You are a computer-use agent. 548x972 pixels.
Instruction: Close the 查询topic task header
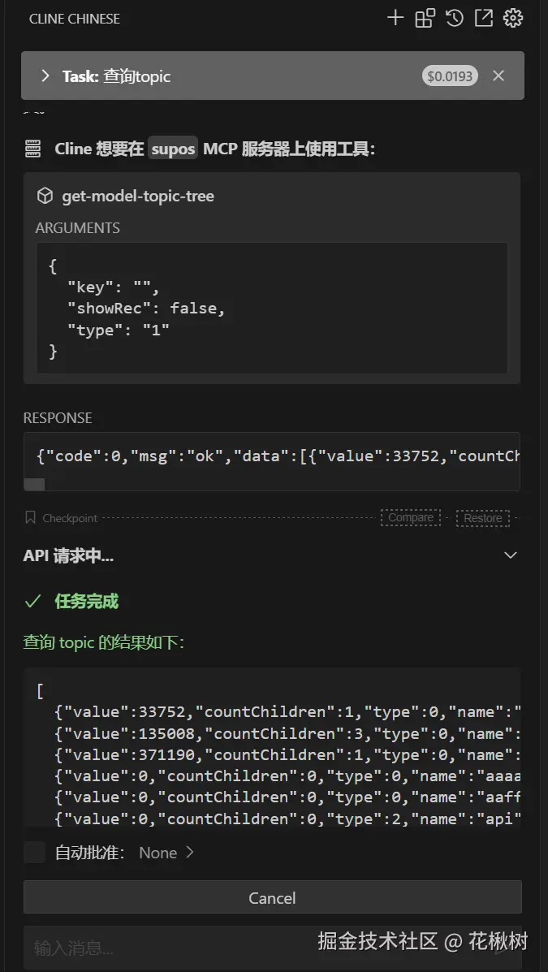coord(498,76)
